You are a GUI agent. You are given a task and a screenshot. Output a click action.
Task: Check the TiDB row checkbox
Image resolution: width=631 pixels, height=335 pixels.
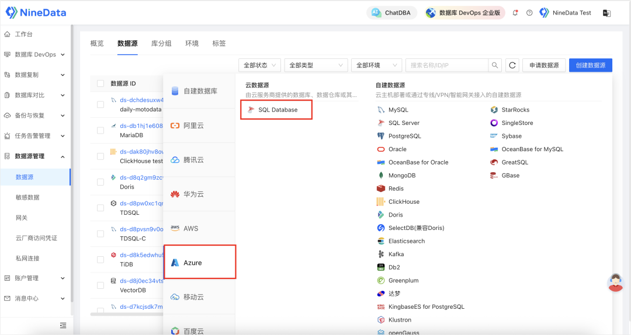pos(100,259)
